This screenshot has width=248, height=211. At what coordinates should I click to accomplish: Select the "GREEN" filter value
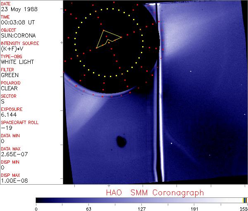[10, 75]
